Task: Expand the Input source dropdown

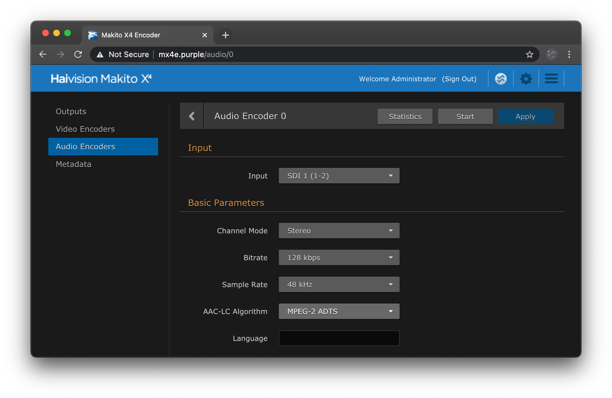Action: point(339,176)
